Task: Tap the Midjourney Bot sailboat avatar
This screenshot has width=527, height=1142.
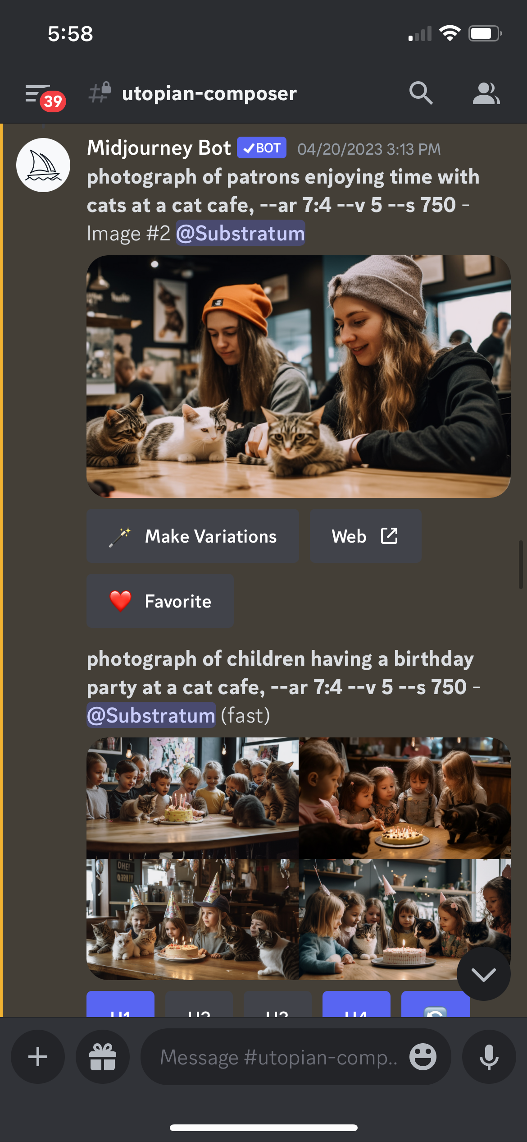Action: coord(43,165)
